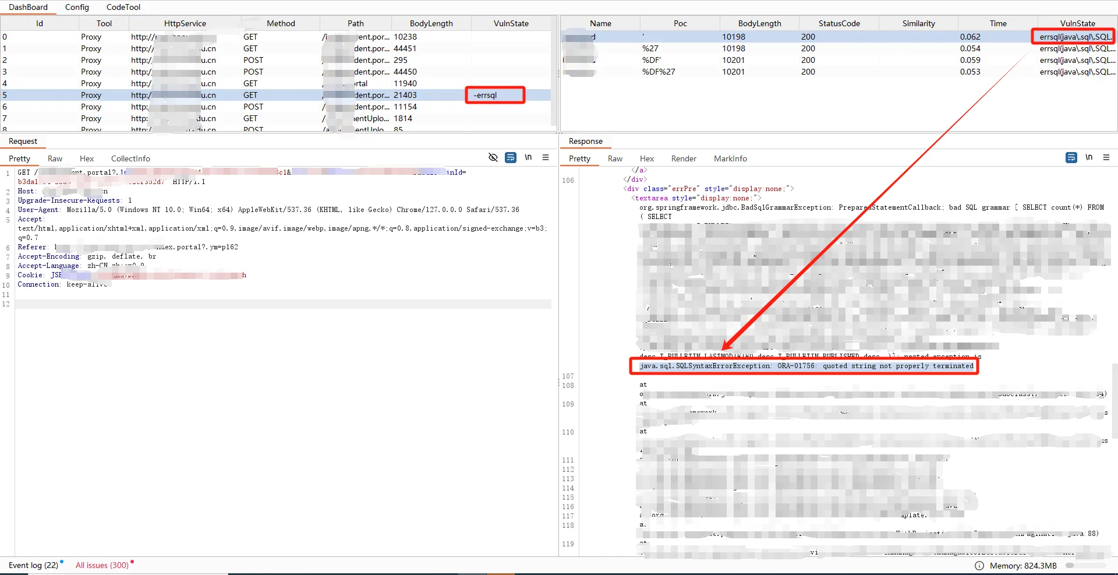Sort left table by BodyLength column
Screen dimensions: 1118x575
click(x=431, y=23)
